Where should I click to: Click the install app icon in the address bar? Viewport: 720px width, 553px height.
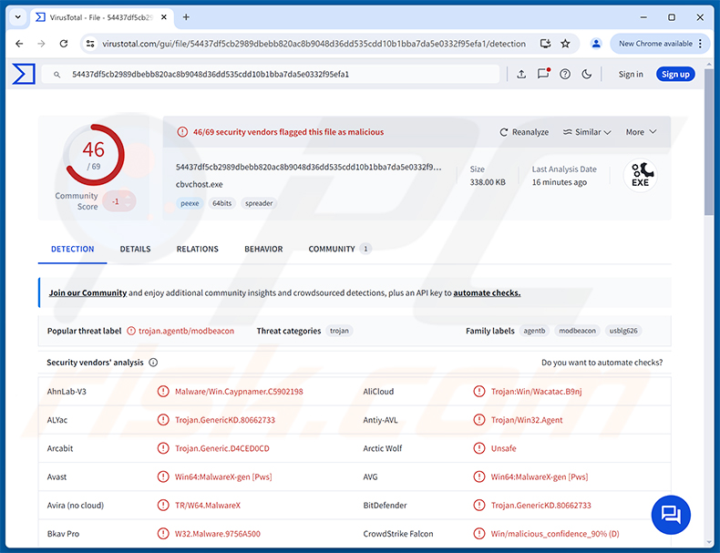click(x=545, y=44)
